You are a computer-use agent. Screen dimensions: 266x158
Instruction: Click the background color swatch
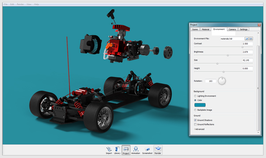[200, 105]
